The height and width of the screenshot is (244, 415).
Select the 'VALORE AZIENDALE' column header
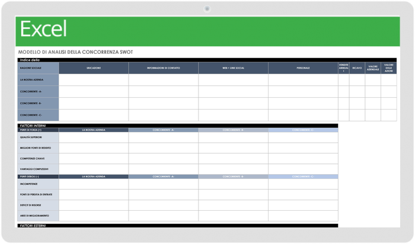373,68
